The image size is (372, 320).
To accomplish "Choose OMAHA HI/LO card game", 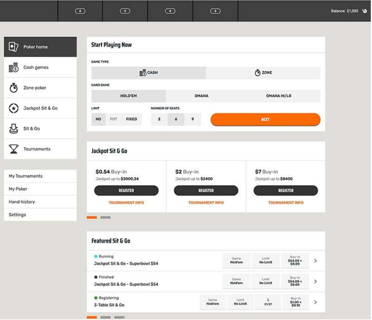I will point(279,96).
